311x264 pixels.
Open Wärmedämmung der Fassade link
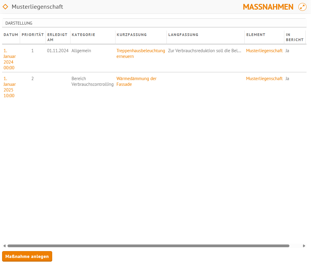pos(136,81)
